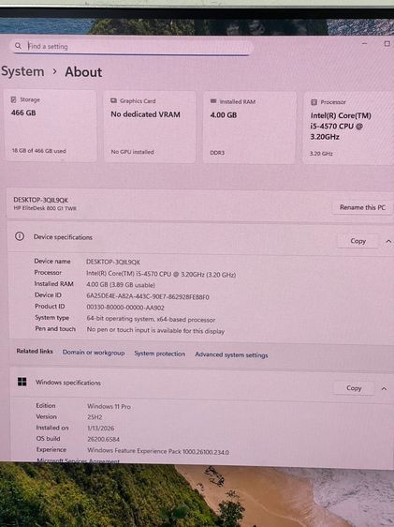Click the Processor card icon
394x527 pixels.
314,102
